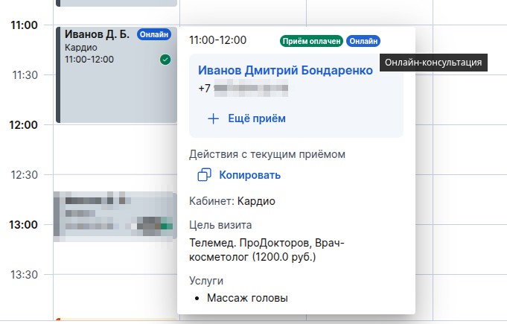Click the Действия с текущим приёмом heading
Screen dimensions: 507x324
[x=267, y=154]
